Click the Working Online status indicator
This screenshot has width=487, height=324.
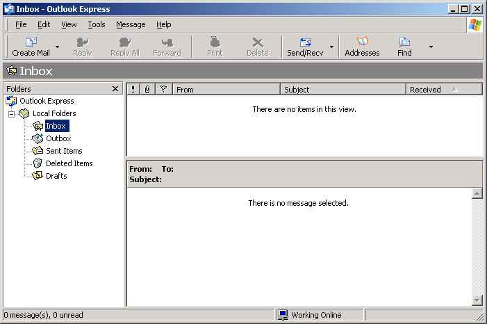click(320, 315)
